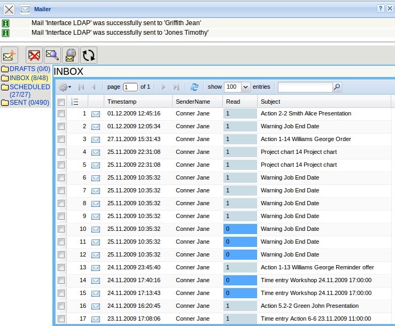Open envelope icon of row 3

coord(96,139)
